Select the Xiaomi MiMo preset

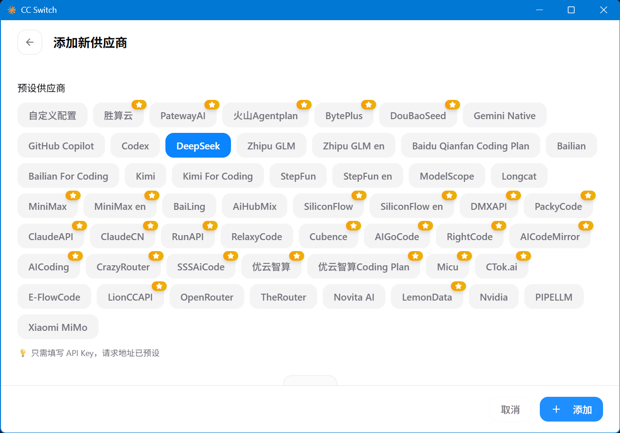pos(58,327)
